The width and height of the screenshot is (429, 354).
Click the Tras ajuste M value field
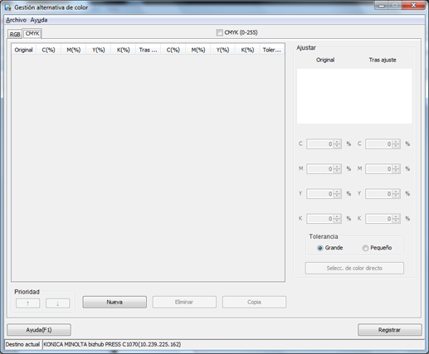(x=379, y=169)
